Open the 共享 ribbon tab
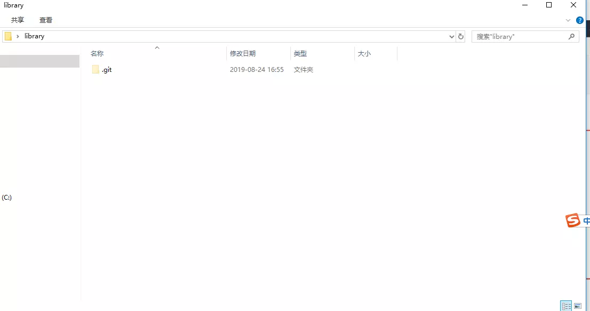This screenshot has height=311, width=590. click(17, 20)
